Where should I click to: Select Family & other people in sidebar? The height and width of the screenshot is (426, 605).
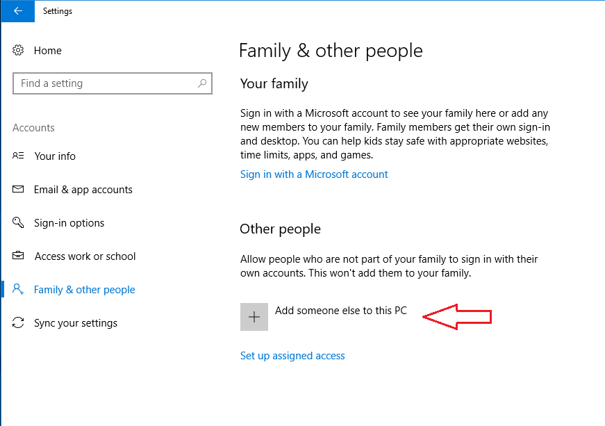[85, 290]
